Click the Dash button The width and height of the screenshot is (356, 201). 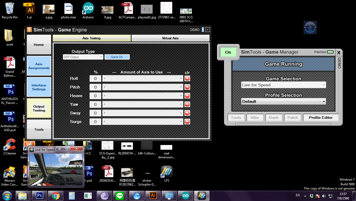(x=274, y=118)
